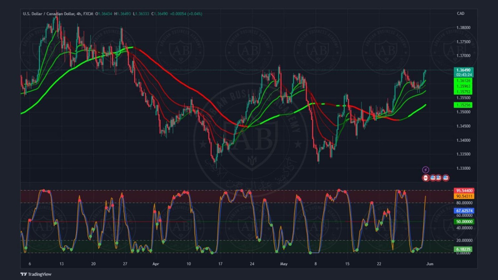This screenshot has height=280, width=498.
Task: Click the oscillator axis label 80.00000
Action: pyautogui.click(x=464, y=203)
